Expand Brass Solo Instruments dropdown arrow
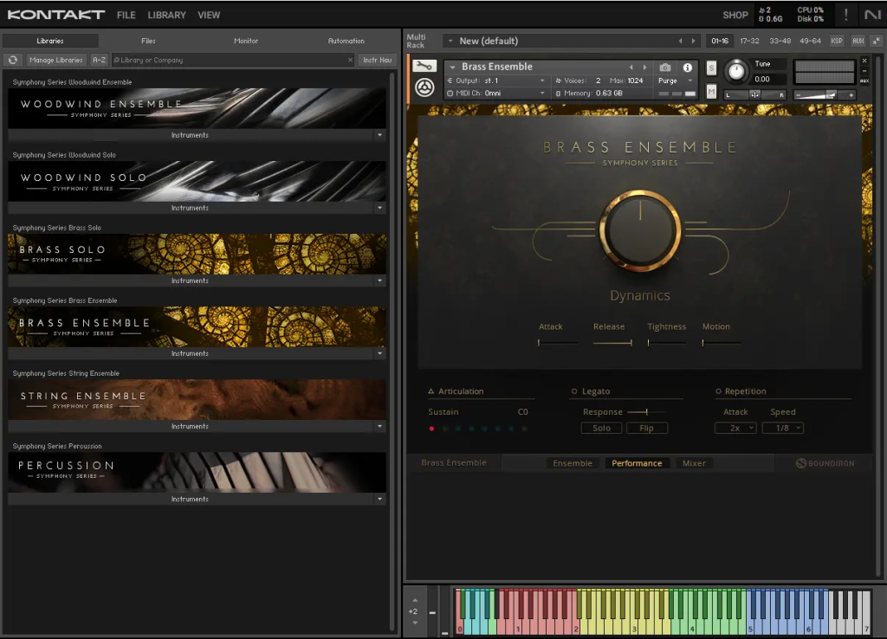887x639 pixels. [379, 281]
